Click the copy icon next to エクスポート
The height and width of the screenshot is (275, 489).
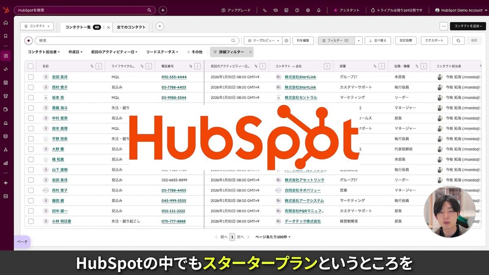click(x=458, y=40)
